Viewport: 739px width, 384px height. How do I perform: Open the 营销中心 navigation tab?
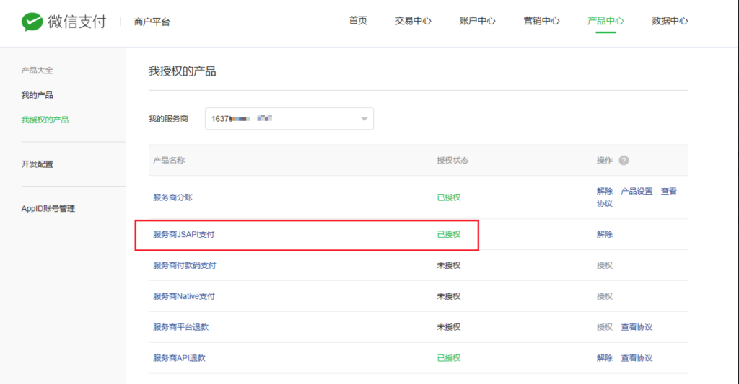tap(541, 21)
